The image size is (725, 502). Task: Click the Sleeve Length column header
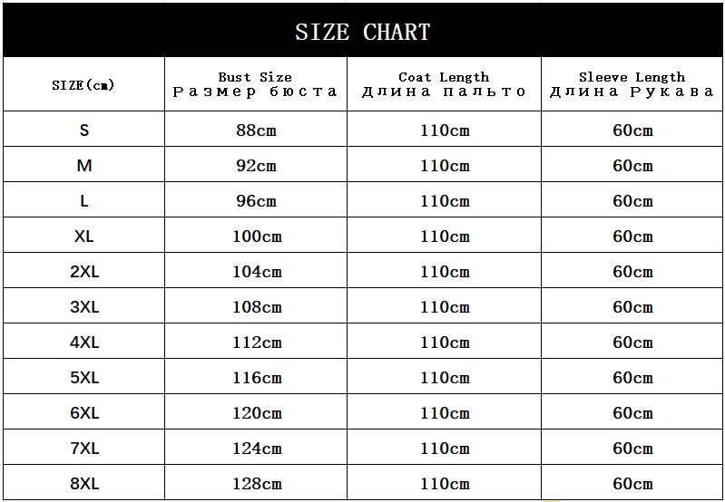632,84
